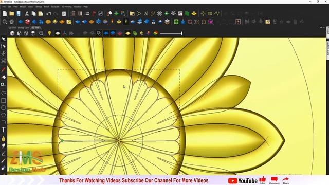Open a file with the yellow folder icon
Screen dimensions: 329x185
(12, 14)
